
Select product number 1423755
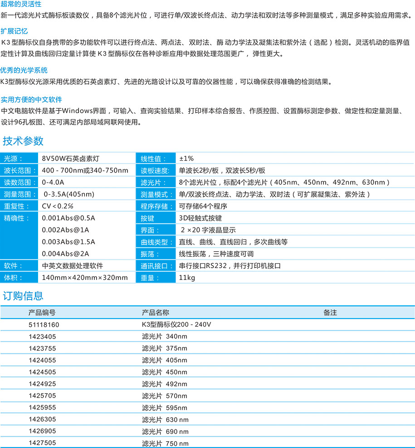click(42, 348)
